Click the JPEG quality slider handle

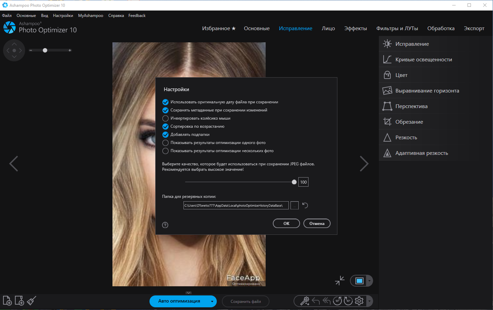(x=294, y=182)
